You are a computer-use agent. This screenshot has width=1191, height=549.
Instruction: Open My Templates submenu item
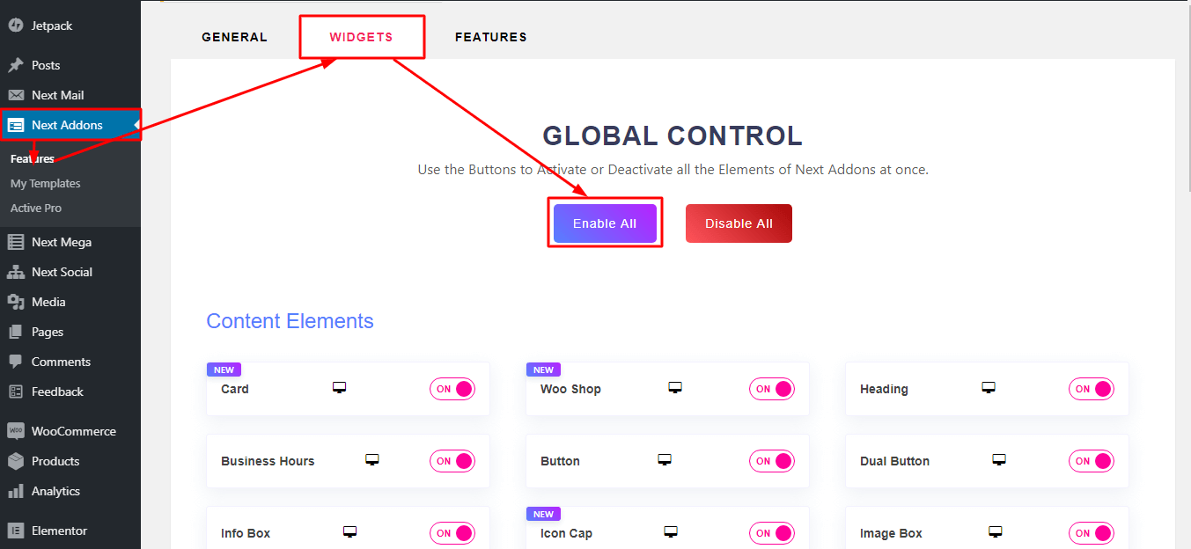click(46, 184)
